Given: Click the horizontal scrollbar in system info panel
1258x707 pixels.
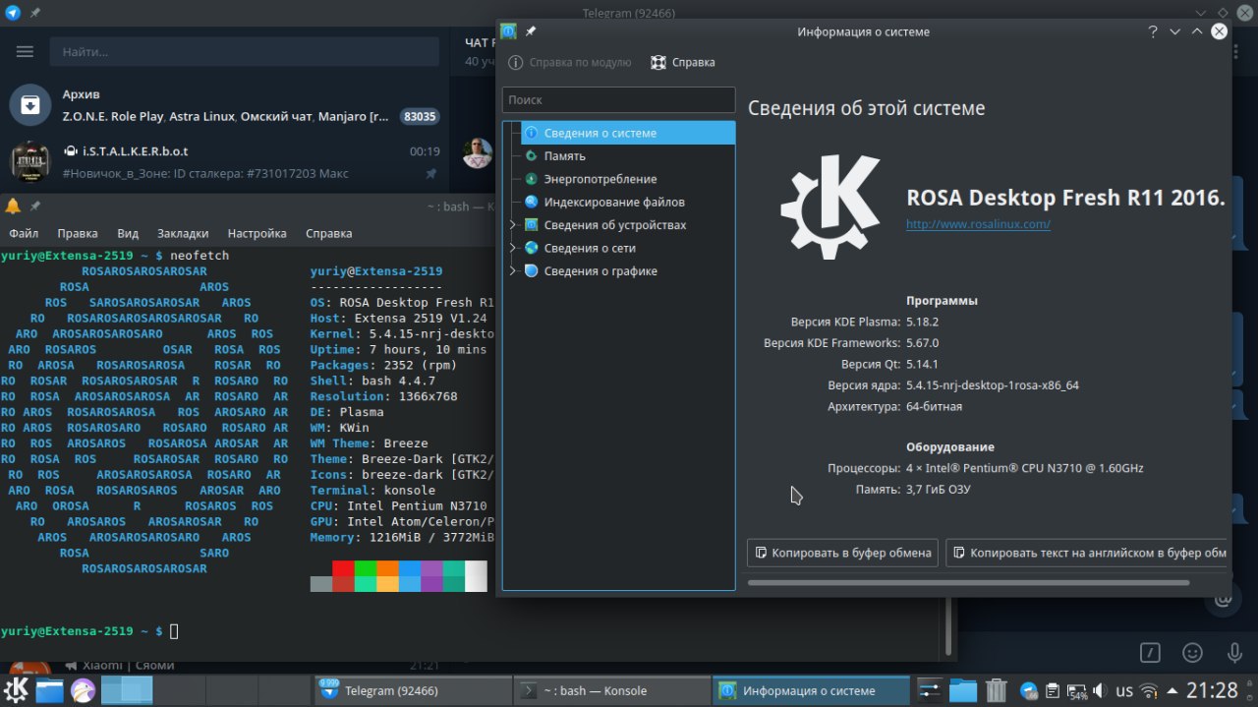Looking at the screenshot, I should 968,583.
